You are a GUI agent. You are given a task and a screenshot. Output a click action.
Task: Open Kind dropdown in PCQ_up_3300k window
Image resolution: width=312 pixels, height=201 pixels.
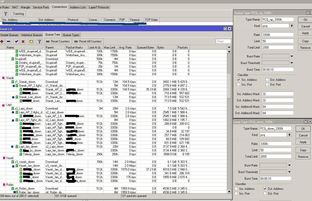click(x=292, y=26)
